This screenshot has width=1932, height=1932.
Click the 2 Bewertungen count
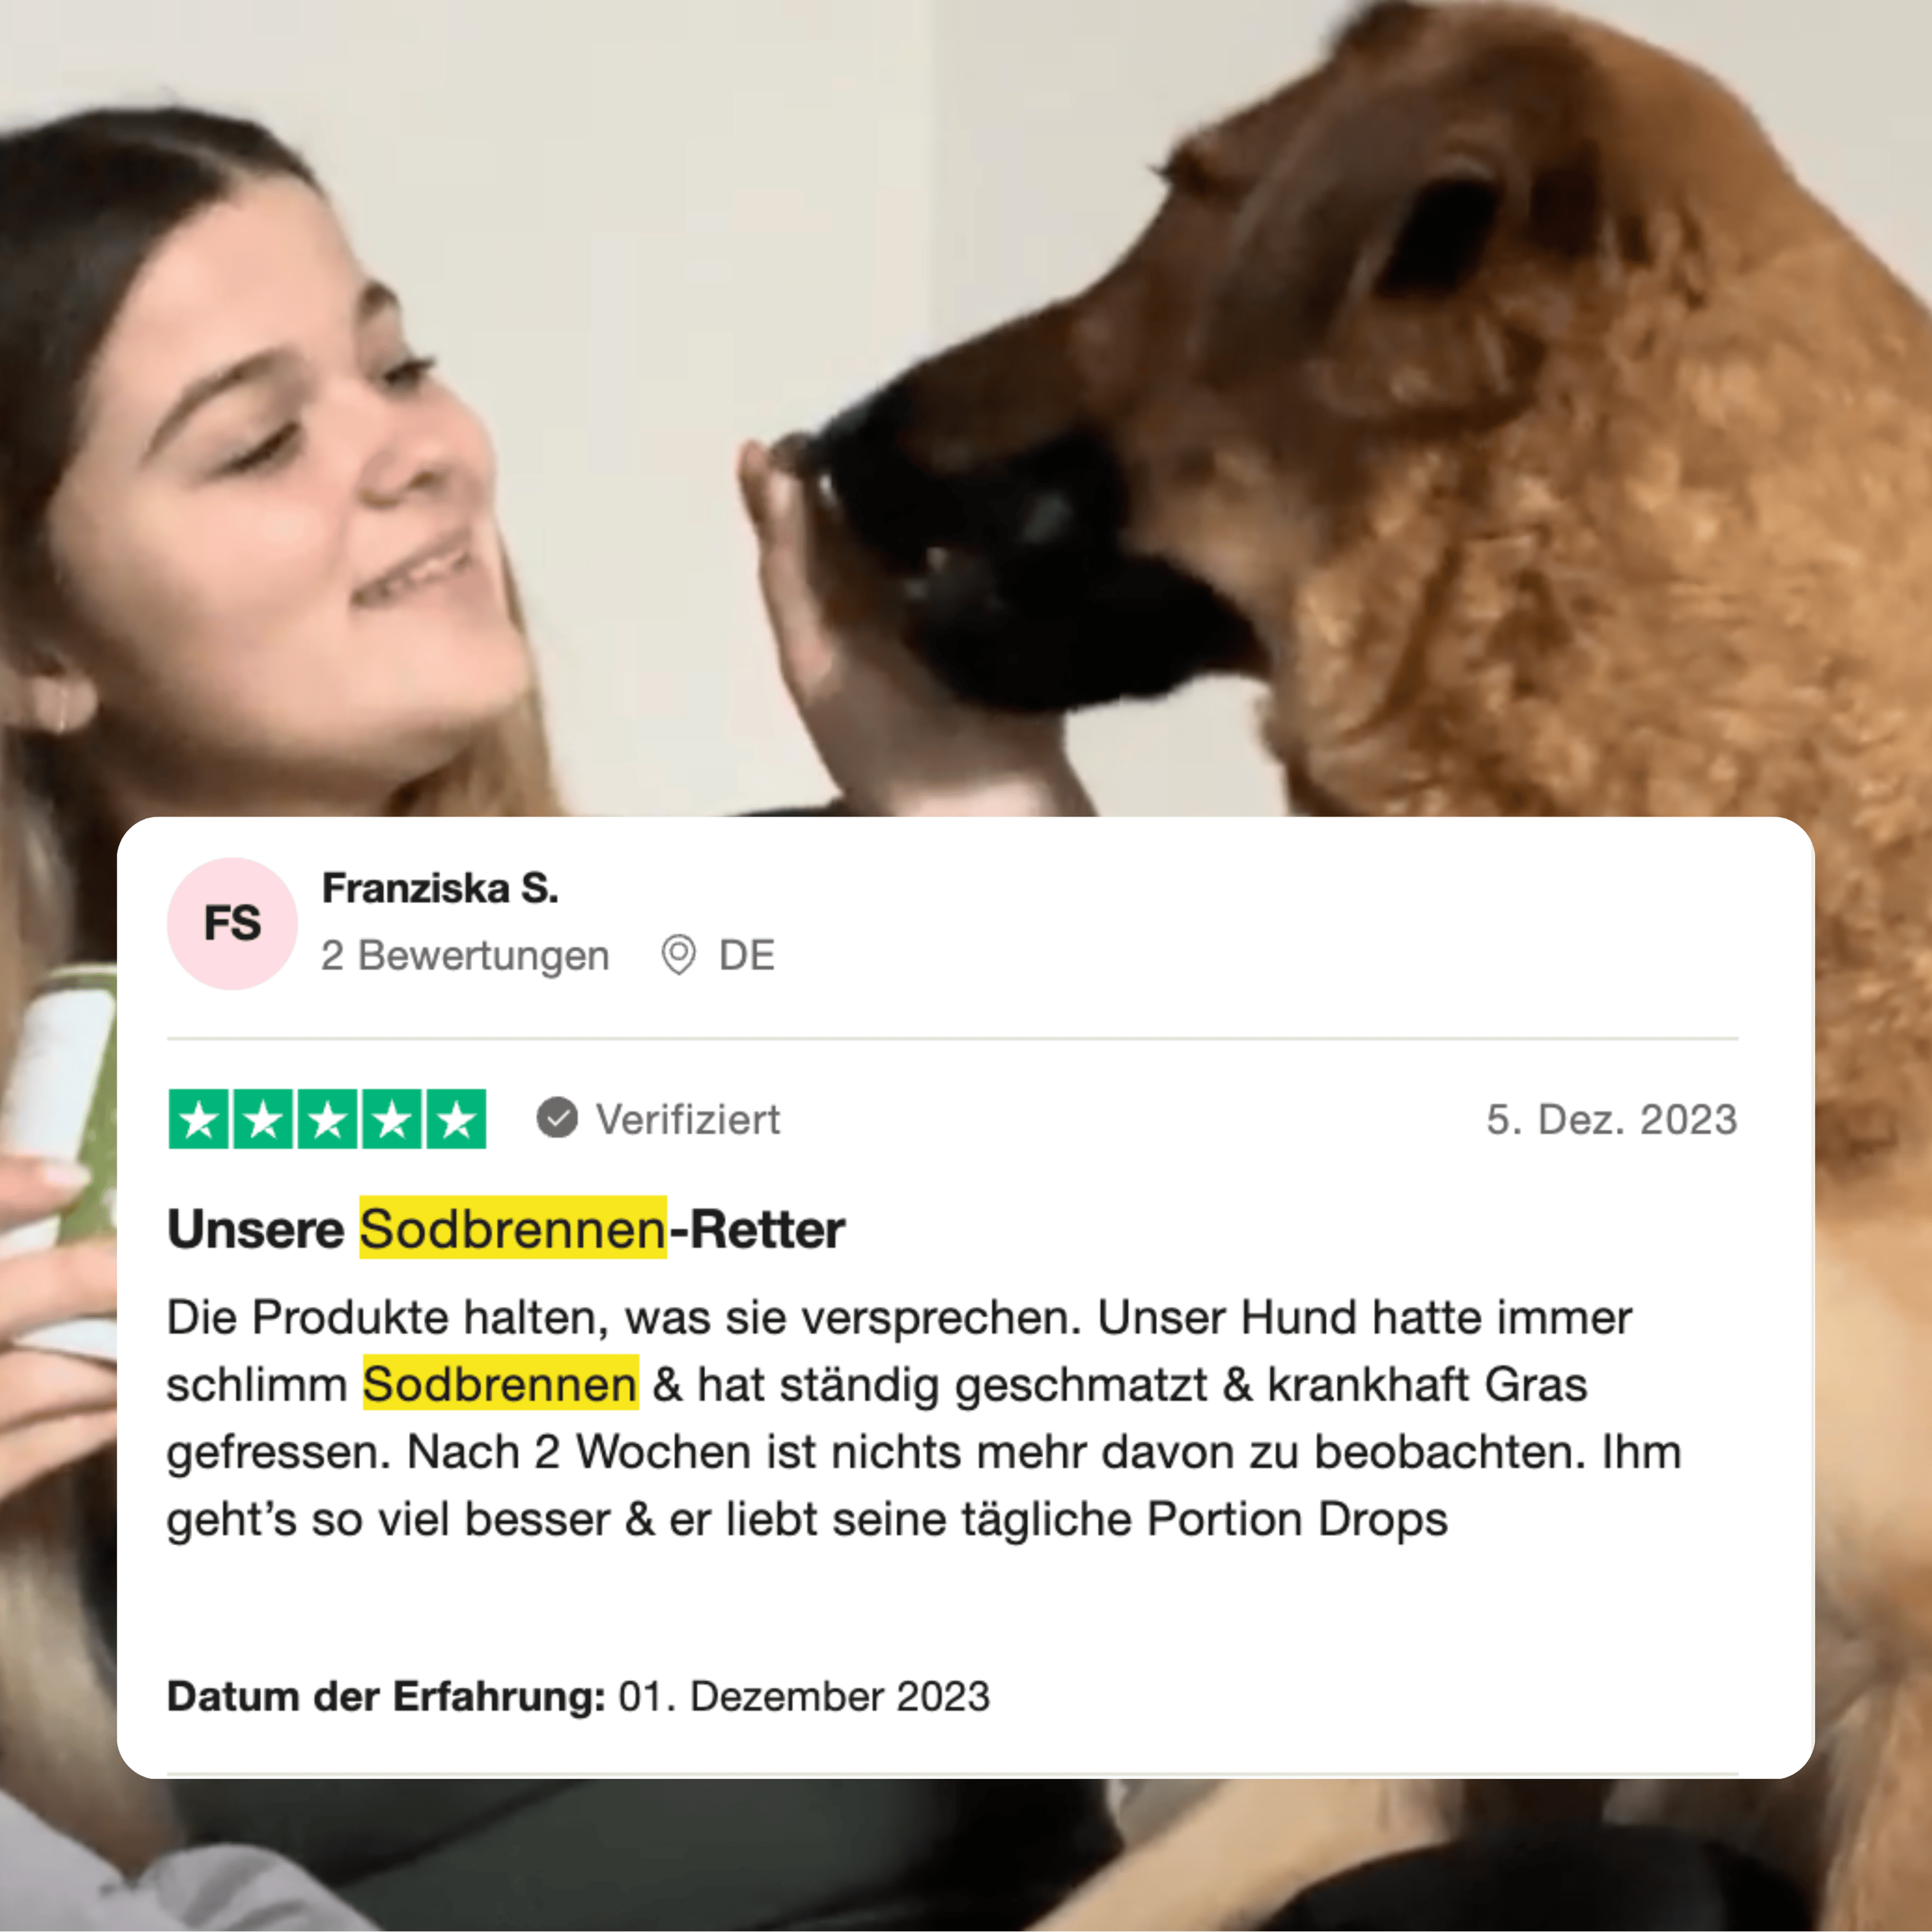click(x=465, y=956)
